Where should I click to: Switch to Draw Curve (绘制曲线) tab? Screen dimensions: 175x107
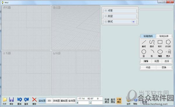coord(148,36)
